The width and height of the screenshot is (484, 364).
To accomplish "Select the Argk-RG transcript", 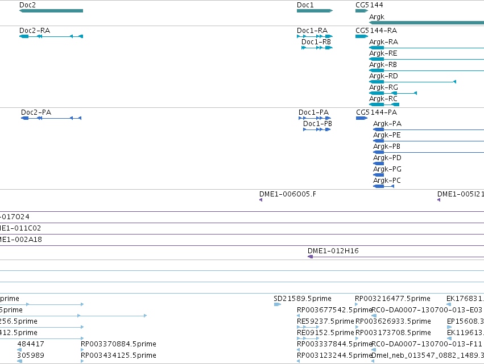I will [393, 93].
